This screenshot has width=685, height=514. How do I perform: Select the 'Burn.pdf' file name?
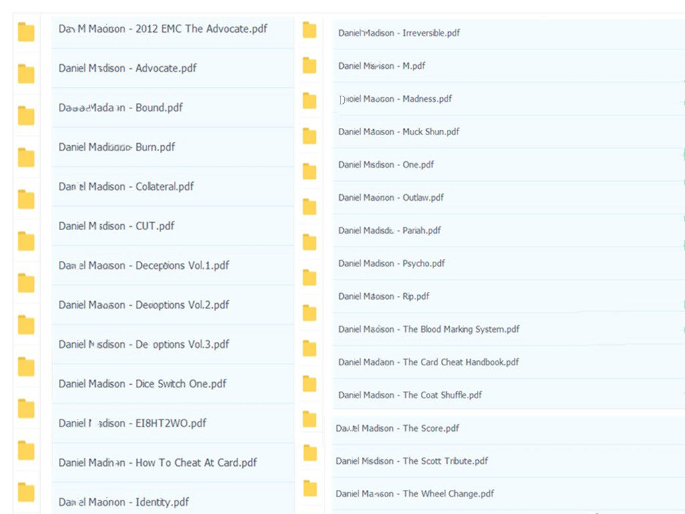click(x=116, y=147)
